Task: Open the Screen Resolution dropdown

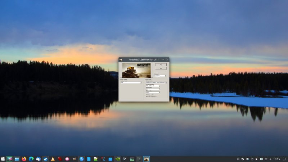Action: click(153, 86)
